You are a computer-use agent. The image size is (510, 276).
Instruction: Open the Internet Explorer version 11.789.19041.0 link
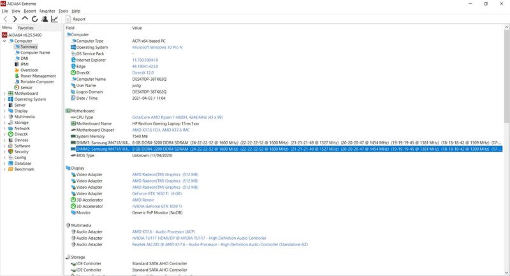click(145, 60)
